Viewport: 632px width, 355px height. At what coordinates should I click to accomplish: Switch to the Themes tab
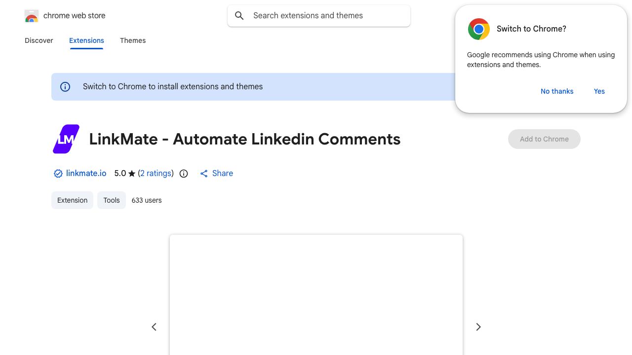133,40
